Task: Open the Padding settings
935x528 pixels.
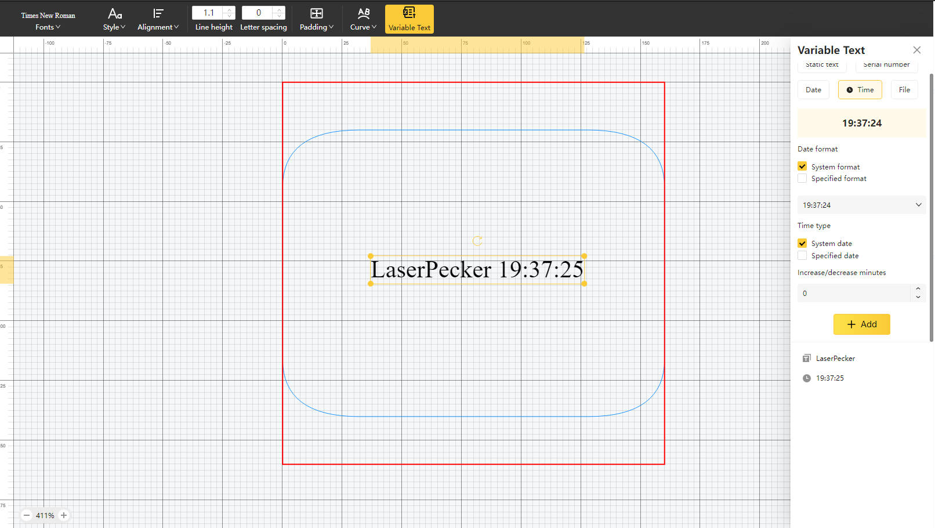Action: 316,19
